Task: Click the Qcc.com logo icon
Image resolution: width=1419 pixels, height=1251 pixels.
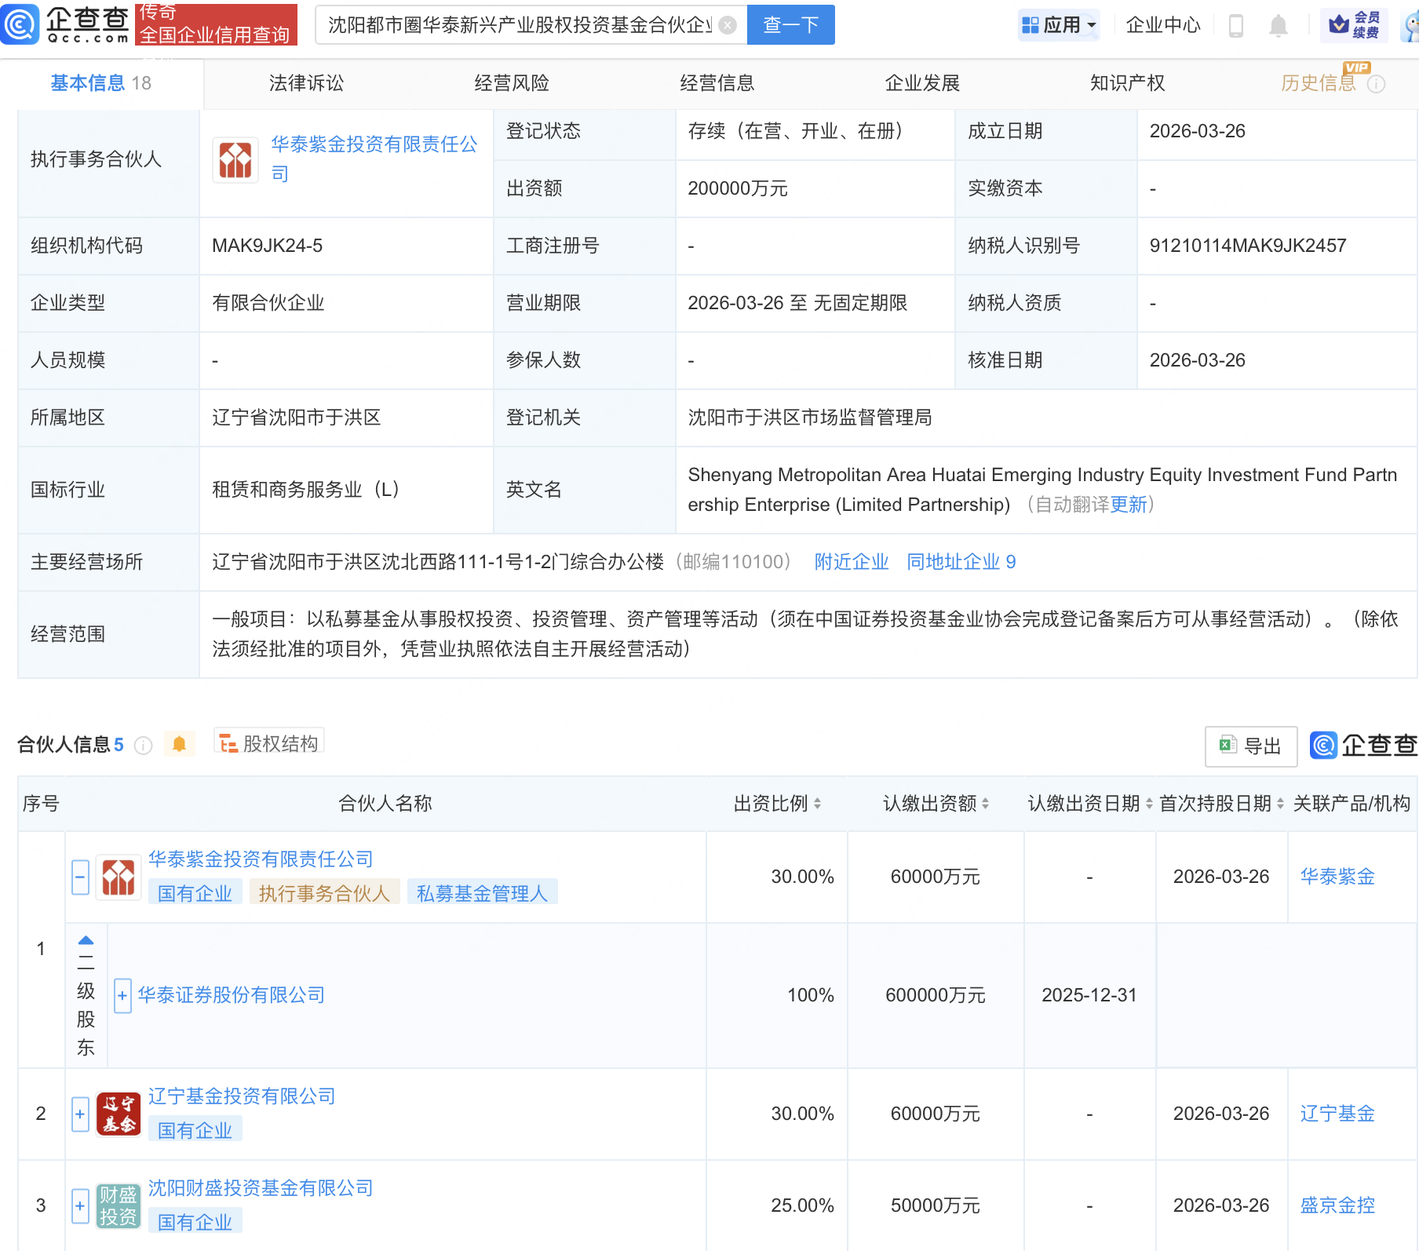Action: pyautogui.click(x=20, y=24)
